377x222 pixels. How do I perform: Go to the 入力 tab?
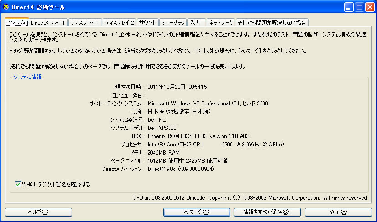tap(196, 23)
